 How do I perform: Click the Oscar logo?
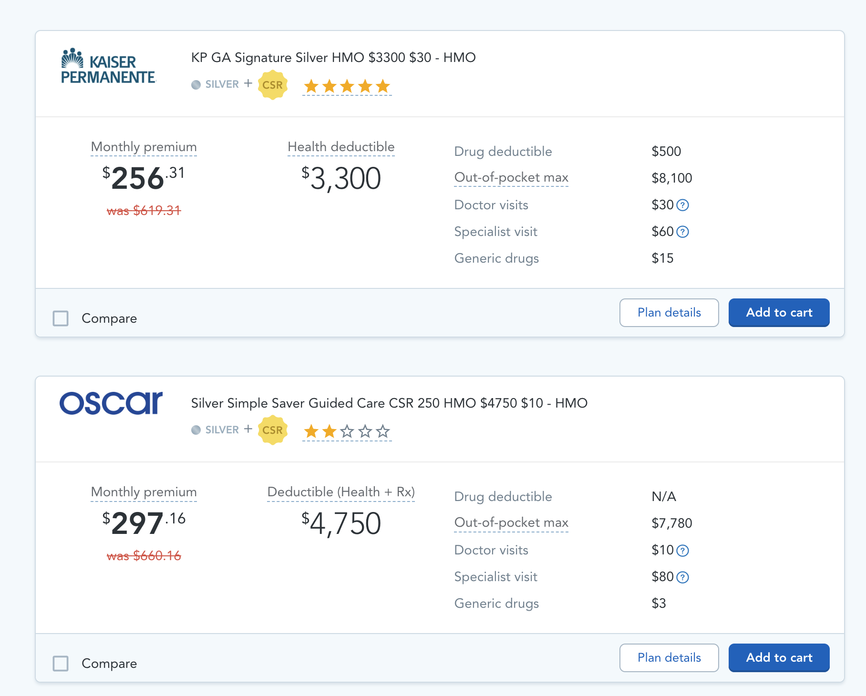[111, 403]
